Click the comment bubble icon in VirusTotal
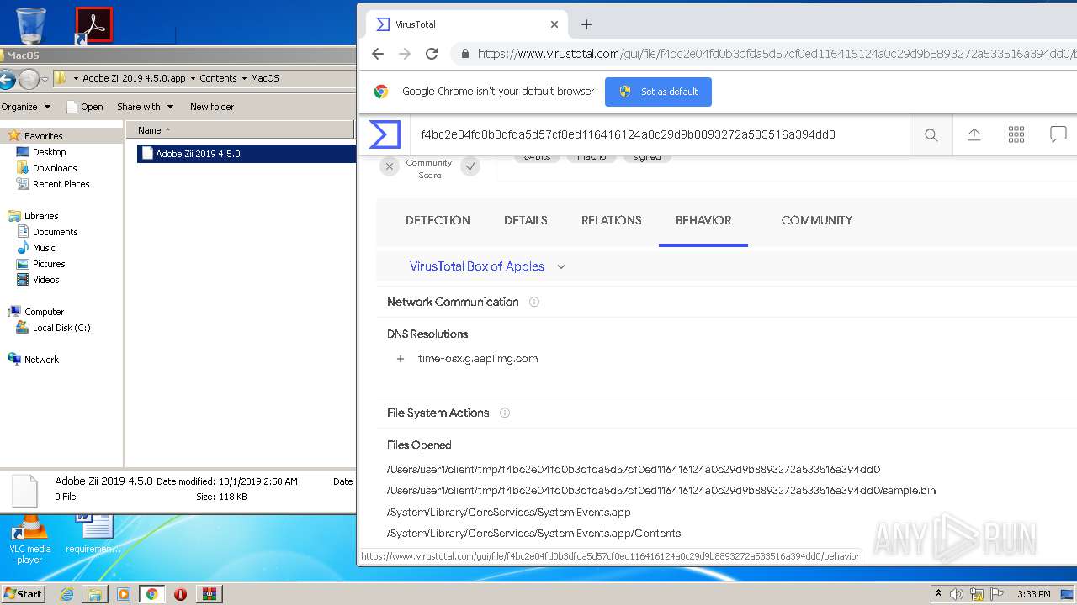 pos(1058,134)
